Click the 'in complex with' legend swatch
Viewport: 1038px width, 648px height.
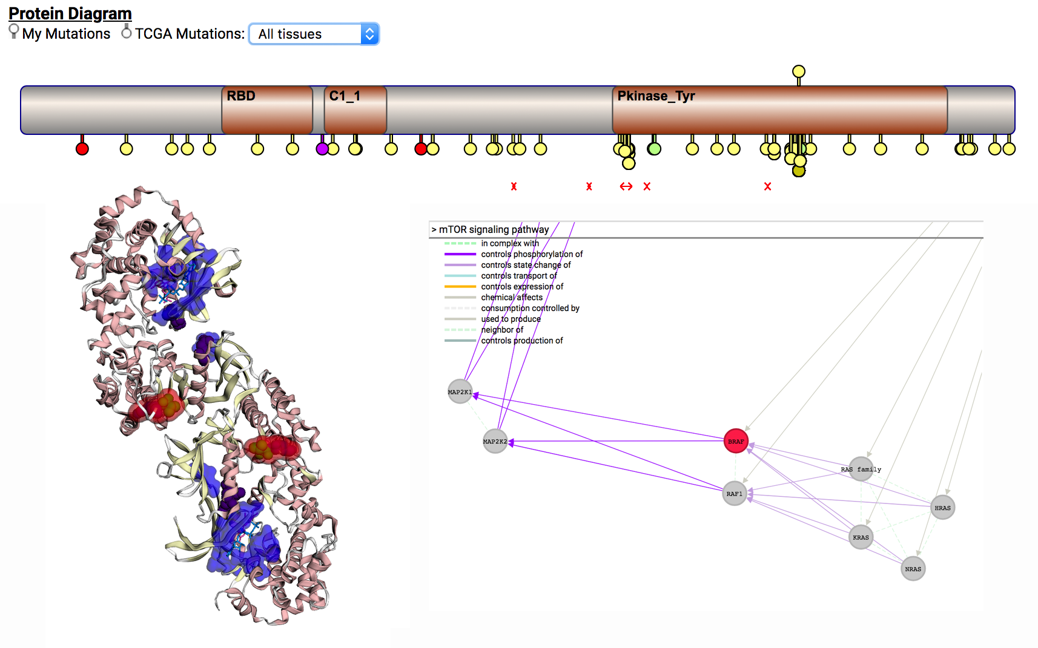[x=460, y=243]
